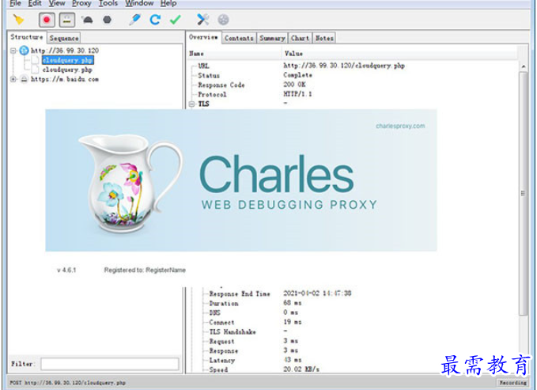
Task: Click the file icon of unselected cloudquery.php
Action: tap(36, 70)
